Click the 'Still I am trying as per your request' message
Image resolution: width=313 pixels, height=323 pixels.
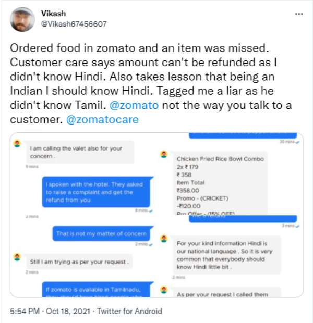(x=79, y=260)
